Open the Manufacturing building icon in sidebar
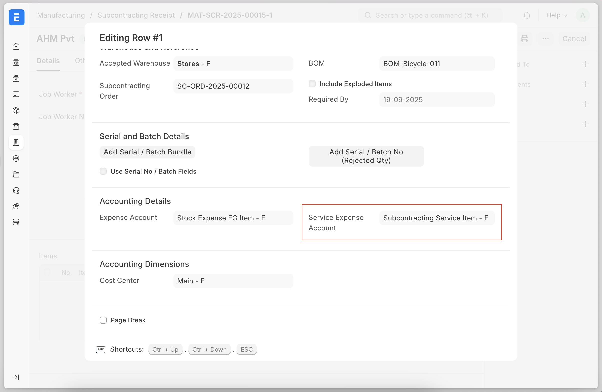 [x=16, y=142]
